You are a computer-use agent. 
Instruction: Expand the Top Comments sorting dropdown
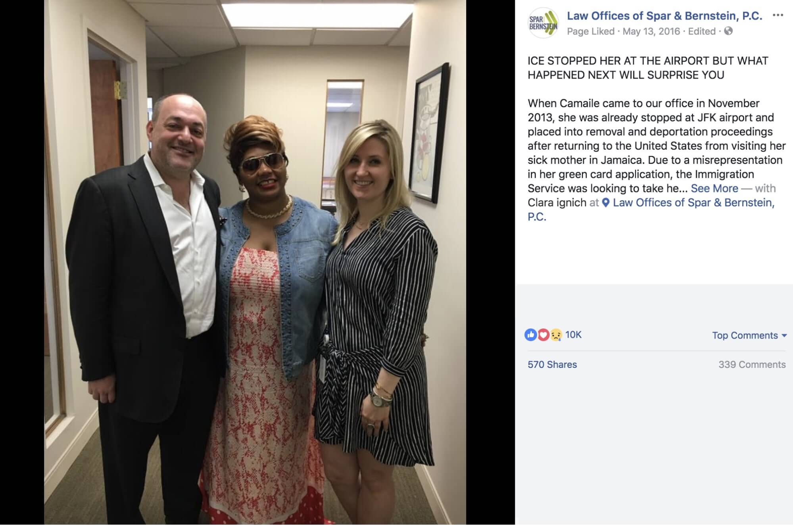coord(749,335)
